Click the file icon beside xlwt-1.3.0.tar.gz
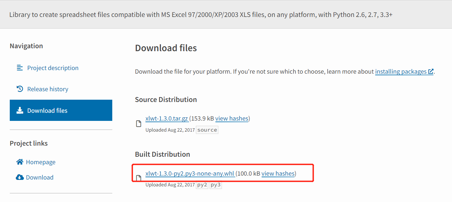This screenshot has width=452, height=202. (x=139, y=123)
